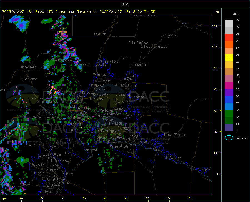Viewport: 250px width, 202px height.
Task: Click the Encon map label
Action: coord(183,23)
